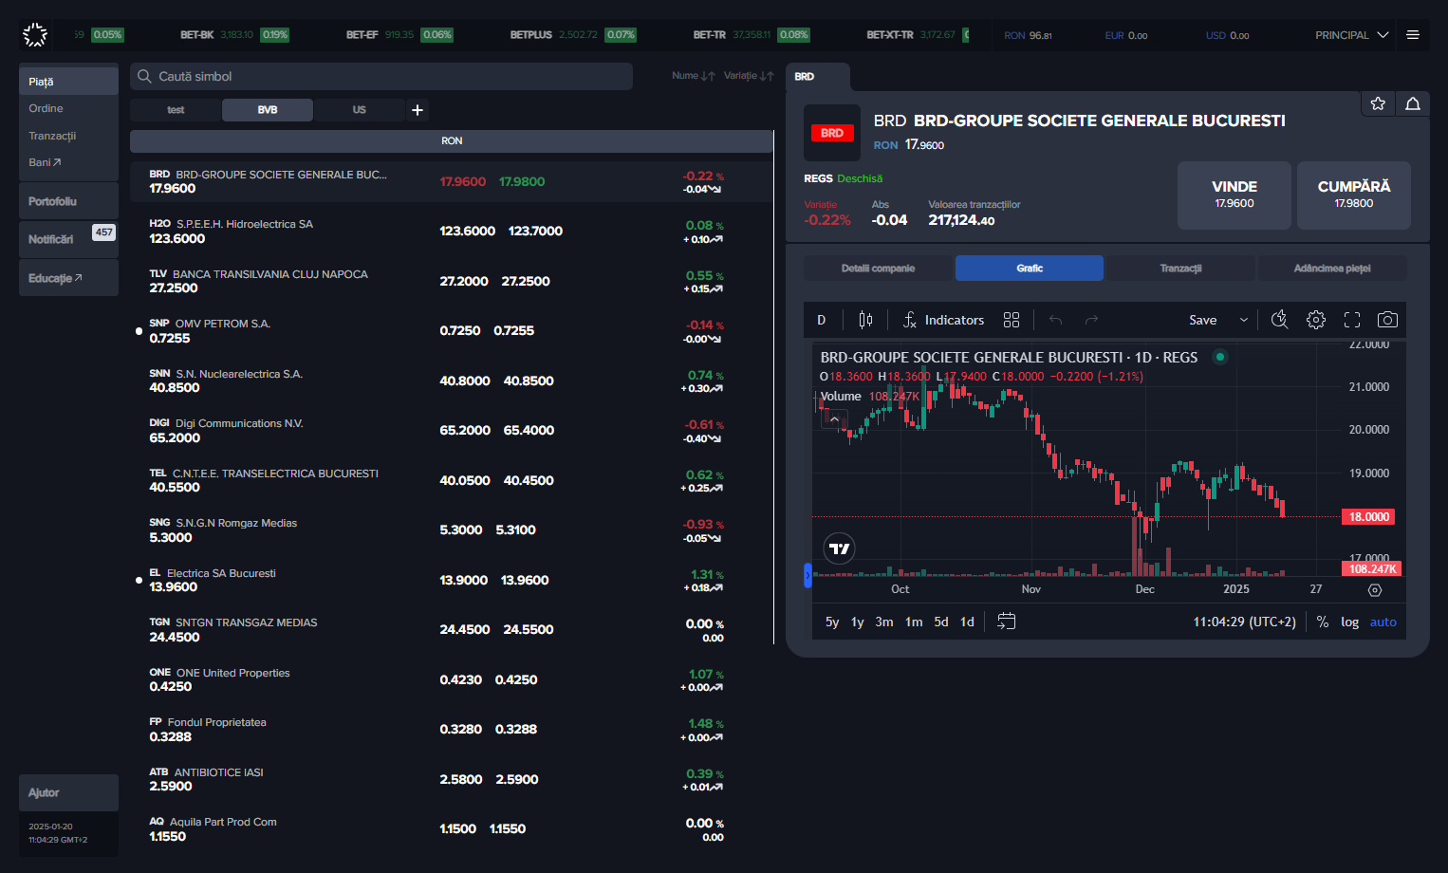The height and width of the screenshot is (873, 1448).
Task: Expand the left drawing panel handle
Action: [x=808, y=575]
